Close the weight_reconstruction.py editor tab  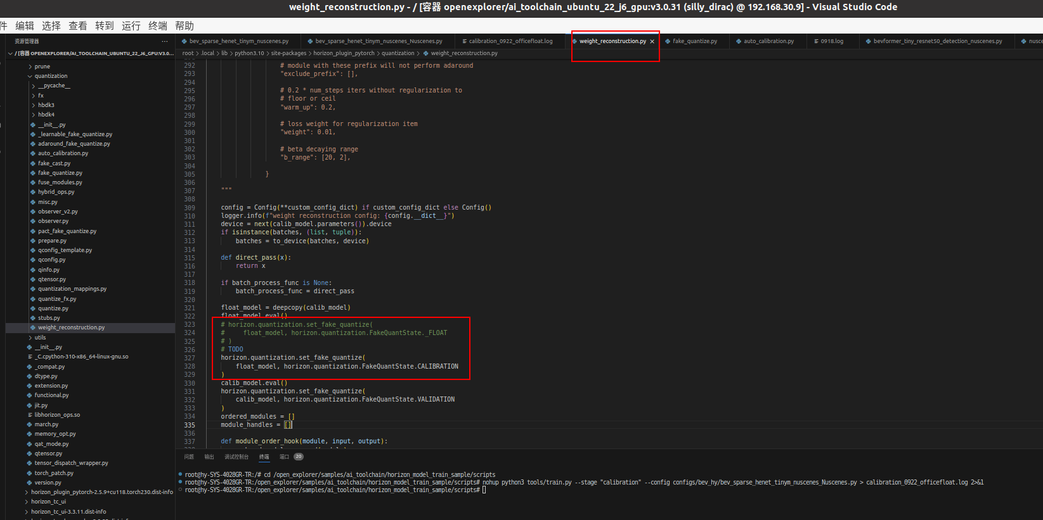point(652,41)
